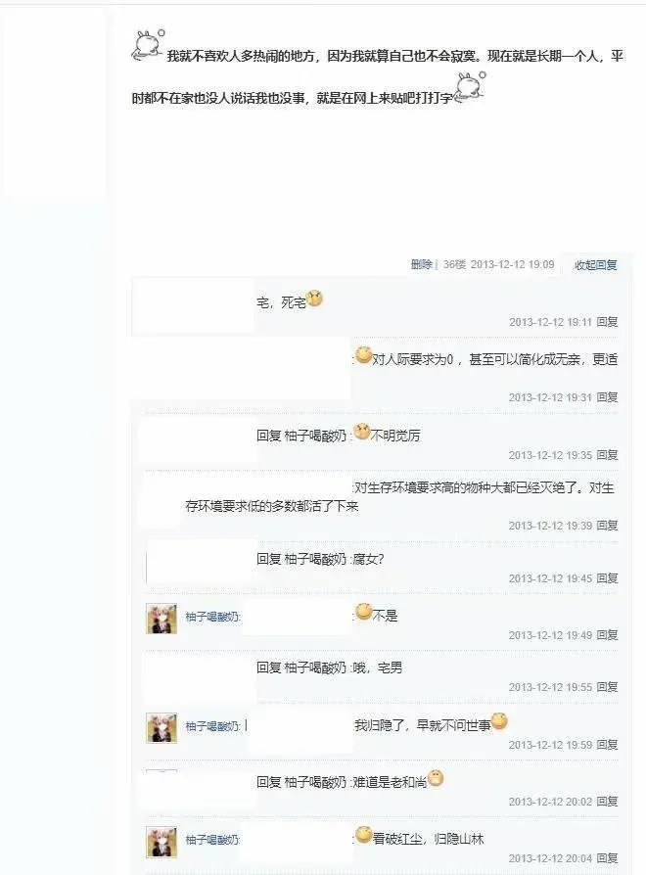The height and width of the screenshot is (875, 646).
Task: Click 回复 on the 20:02 comment
Action: [x=607, y=802]
